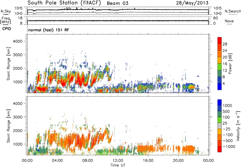Viewport: 241px width, 167px height.
Task: Click the "-25" value on Velocity scale
Action: 226,129
